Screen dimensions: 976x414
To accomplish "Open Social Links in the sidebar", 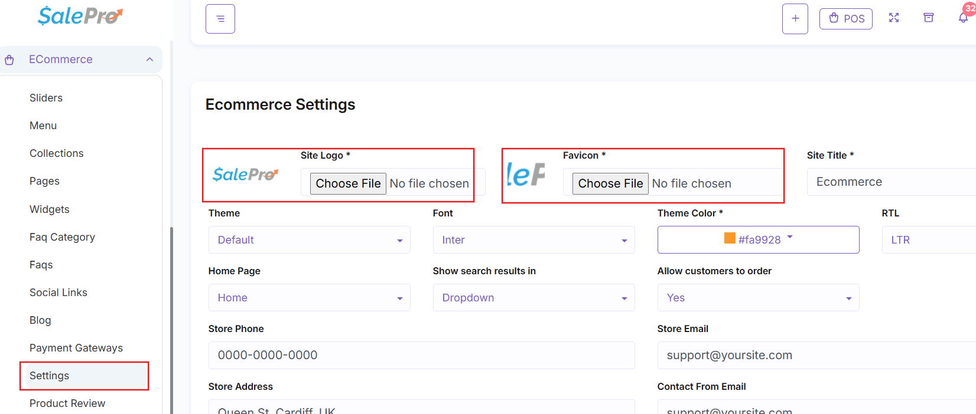I will (x=58, y=293).
